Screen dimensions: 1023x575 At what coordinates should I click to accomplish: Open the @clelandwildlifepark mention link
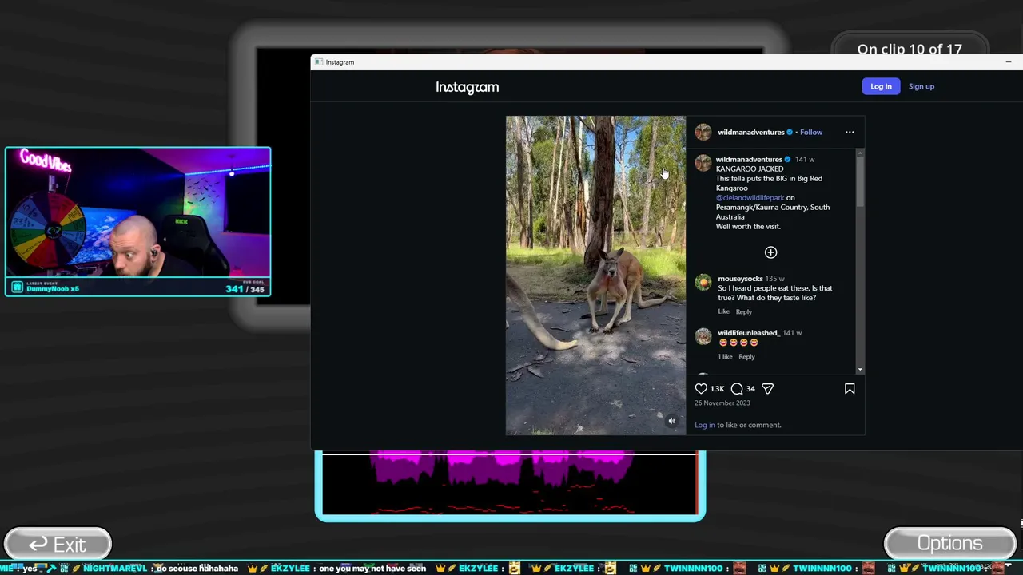pyautogui.click(x=750, y=197)
